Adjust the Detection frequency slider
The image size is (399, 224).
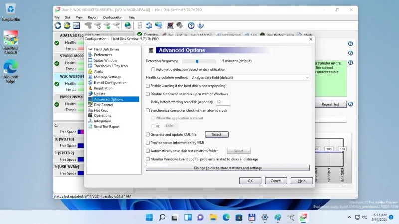point(198,61)
